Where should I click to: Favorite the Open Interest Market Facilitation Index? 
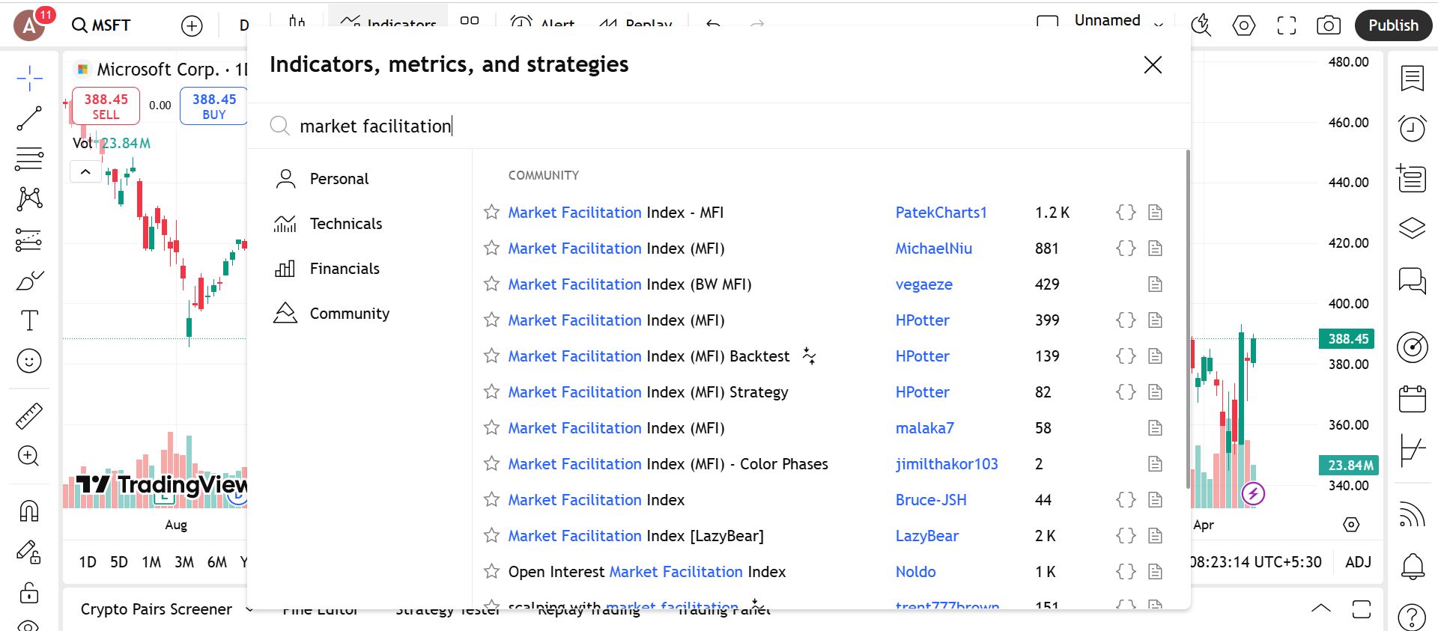click(491, 572)
